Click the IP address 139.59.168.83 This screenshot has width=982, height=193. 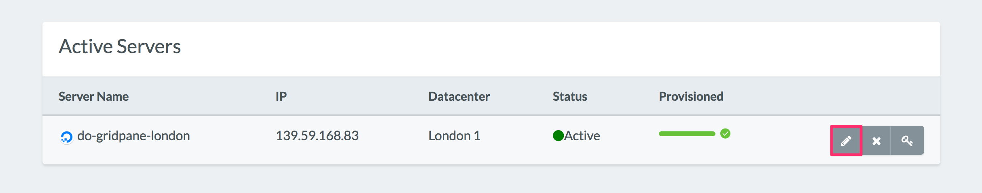pos(317,136)
